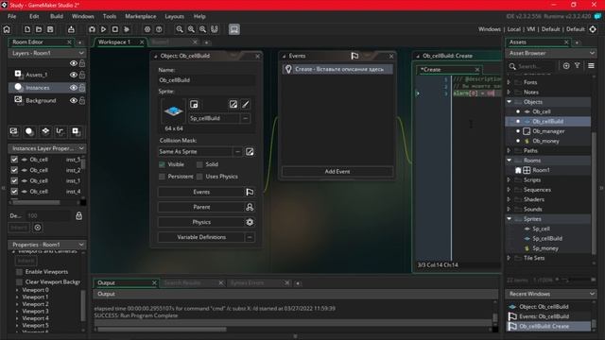Switch to the Output tab
The width and height of the screenshot is (605, 340).
pyautogui.click(x=106, y=283)
